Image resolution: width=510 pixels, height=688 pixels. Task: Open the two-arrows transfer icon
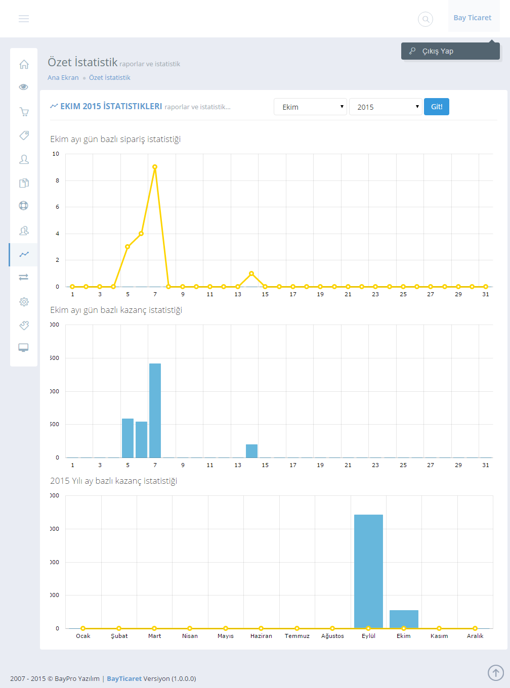[24, 277]
